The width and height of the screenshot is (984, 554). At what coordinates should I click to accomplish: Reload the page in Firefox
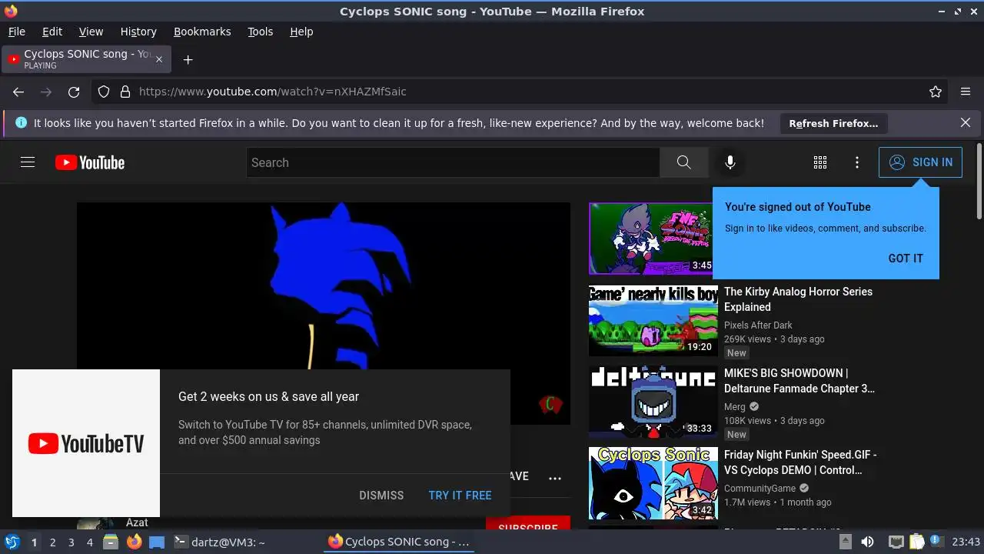[74, 92]
